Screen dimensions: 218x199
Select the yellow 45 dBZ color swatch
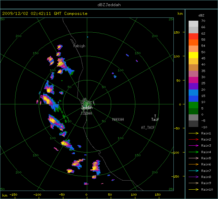(x=193, y=55)
